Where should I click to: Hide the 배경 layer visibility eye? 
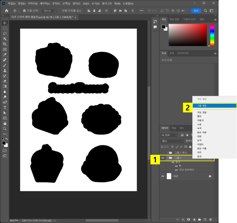click(x=163, y=176)
